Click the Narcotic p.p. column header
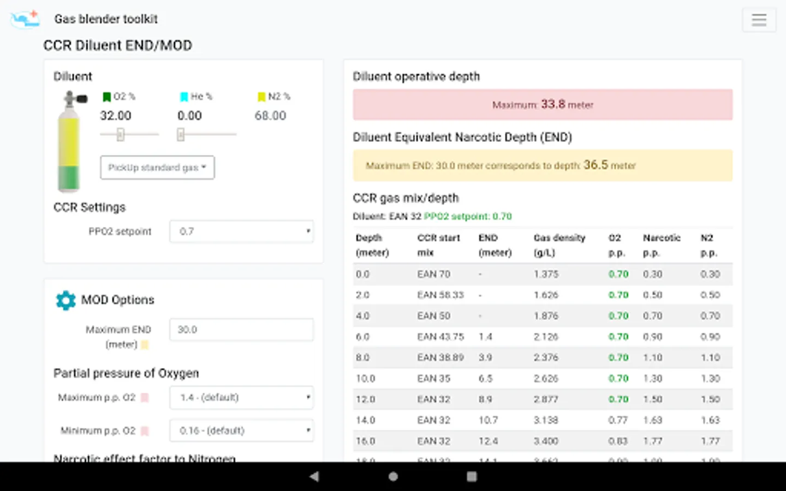Image resolution: width=786 pixels, height=491 pixels. (662, 245)
